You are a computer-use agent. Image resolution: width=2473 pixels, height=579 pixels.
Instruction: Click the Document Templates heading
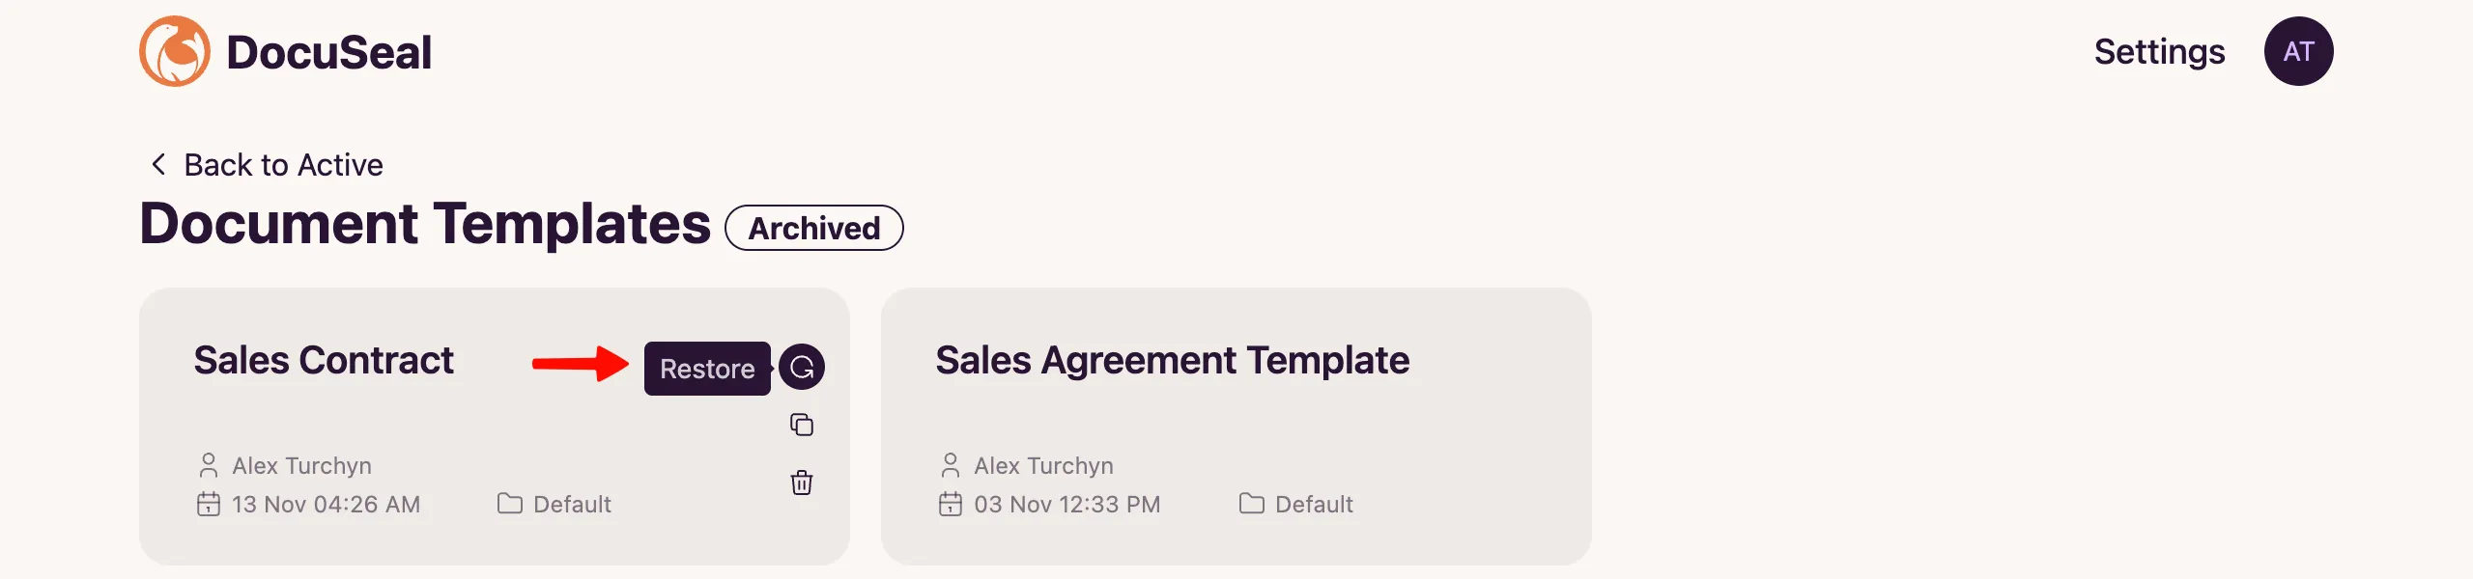click(x=422, y=225)
